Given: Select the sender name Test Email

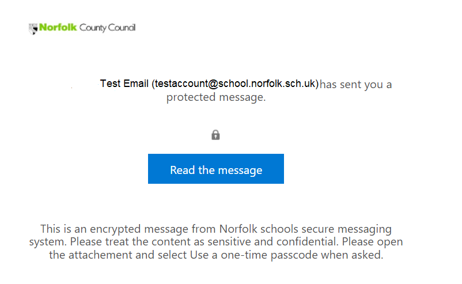Looking at the screenshot, I should (124, 84).
